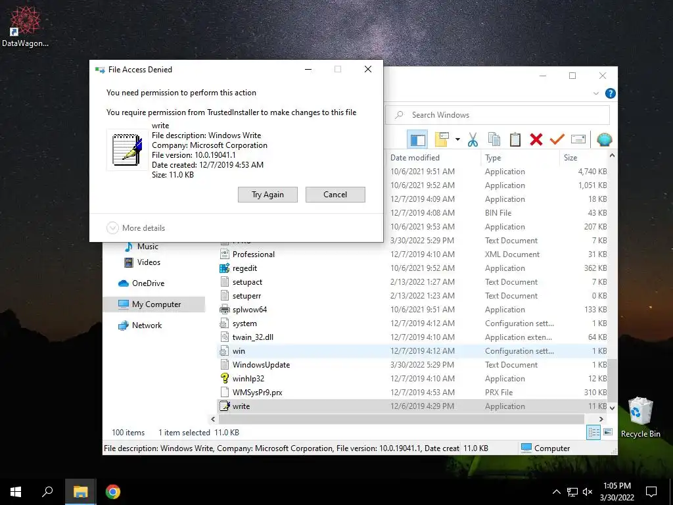Click the 'BIN File' type cell
673x505 pixels.
point(498,213)
